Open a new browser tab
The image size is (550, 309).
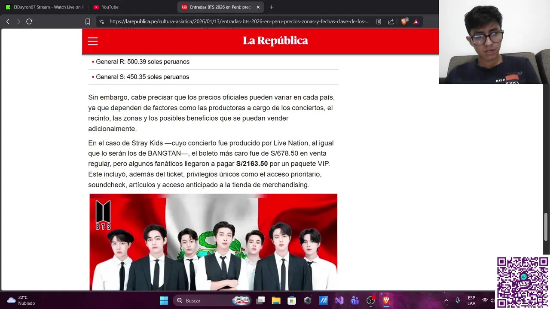[x=272, y=7]
